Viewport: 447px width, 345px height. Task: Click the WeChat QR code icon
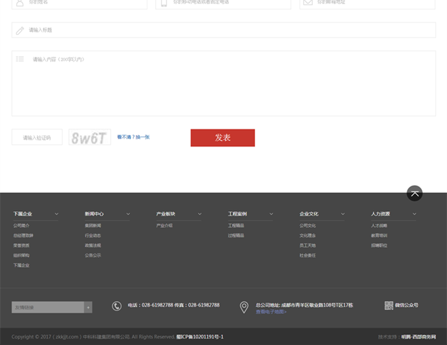point(389,306)
